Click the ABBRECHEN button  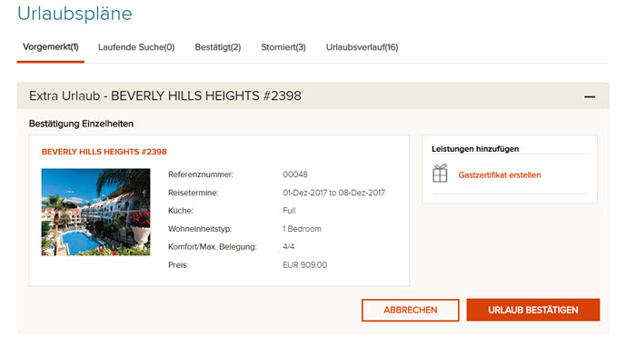pyautogui.click(x=410, y=310)
